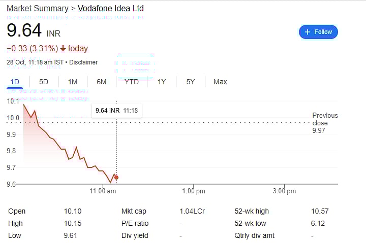Click the Mkt cap value 1.04LCr
This screenshot has width=366, height=243.
pos(192,211)
